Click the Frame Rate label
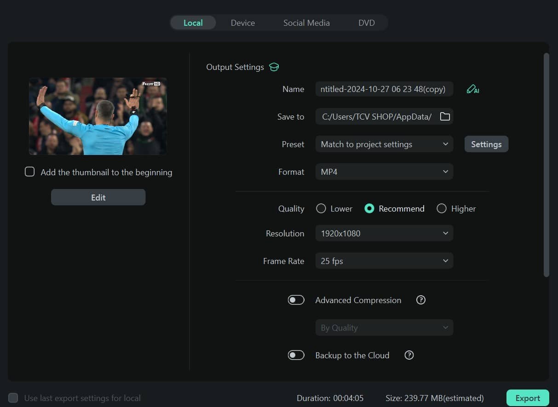Viewport: 558px width, 407px height. (x=283, y=261)
